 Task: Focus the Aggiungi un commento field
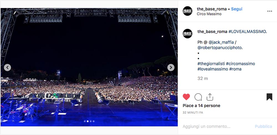[217, 126]
